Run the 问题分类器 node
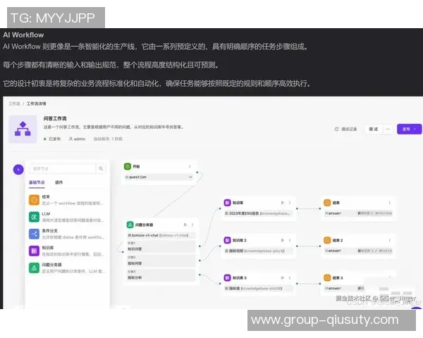 (185, 225)
